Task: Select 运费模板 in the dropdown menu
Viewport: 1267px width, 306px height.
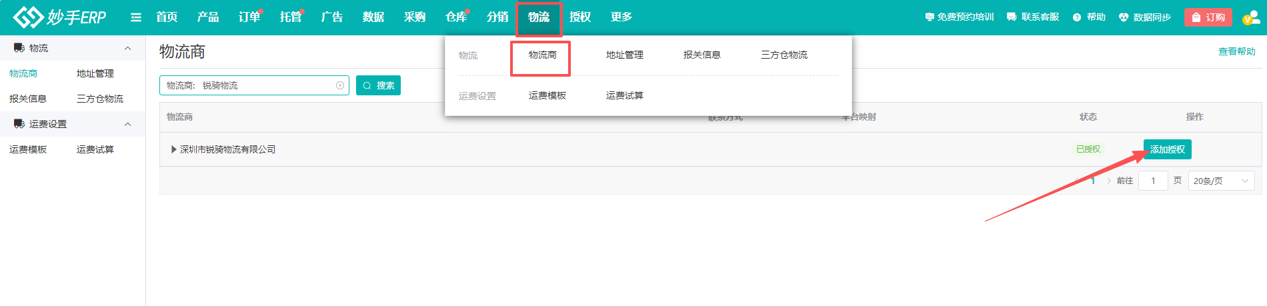Action: [547, 96]
